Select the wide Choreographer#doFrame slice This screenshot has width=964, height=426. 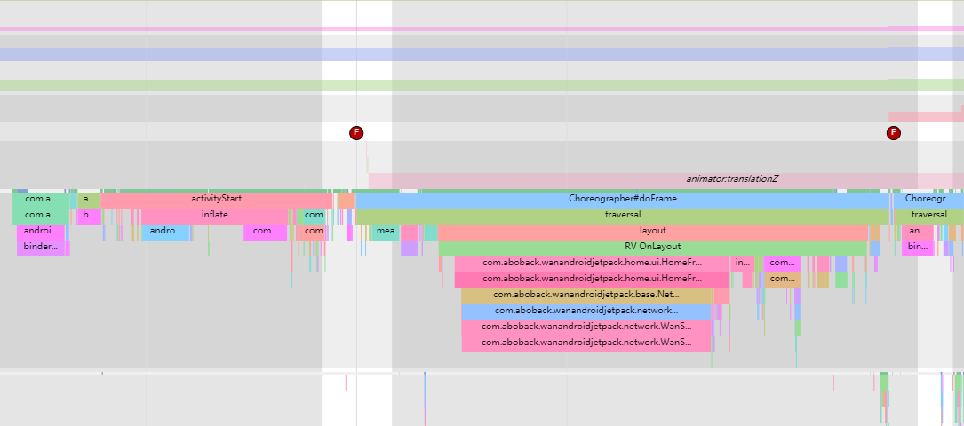[622, 200]
